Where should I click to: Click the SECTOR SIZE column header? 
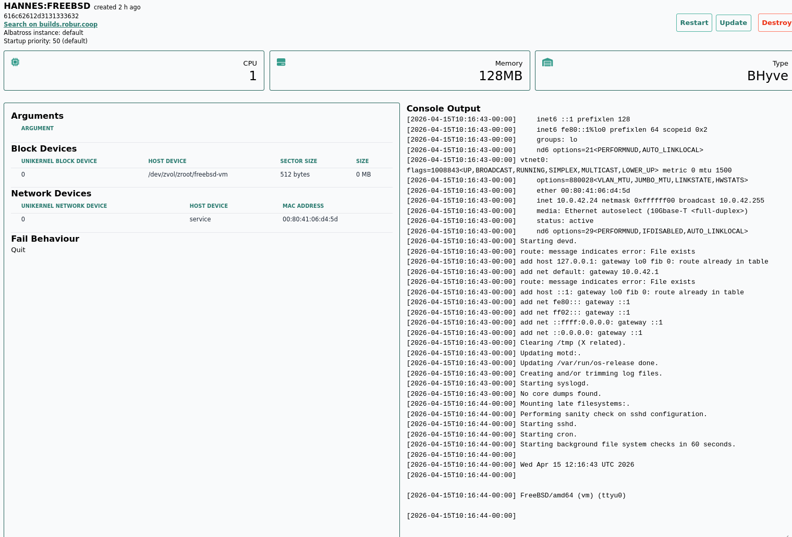click(x=298, y=161)
